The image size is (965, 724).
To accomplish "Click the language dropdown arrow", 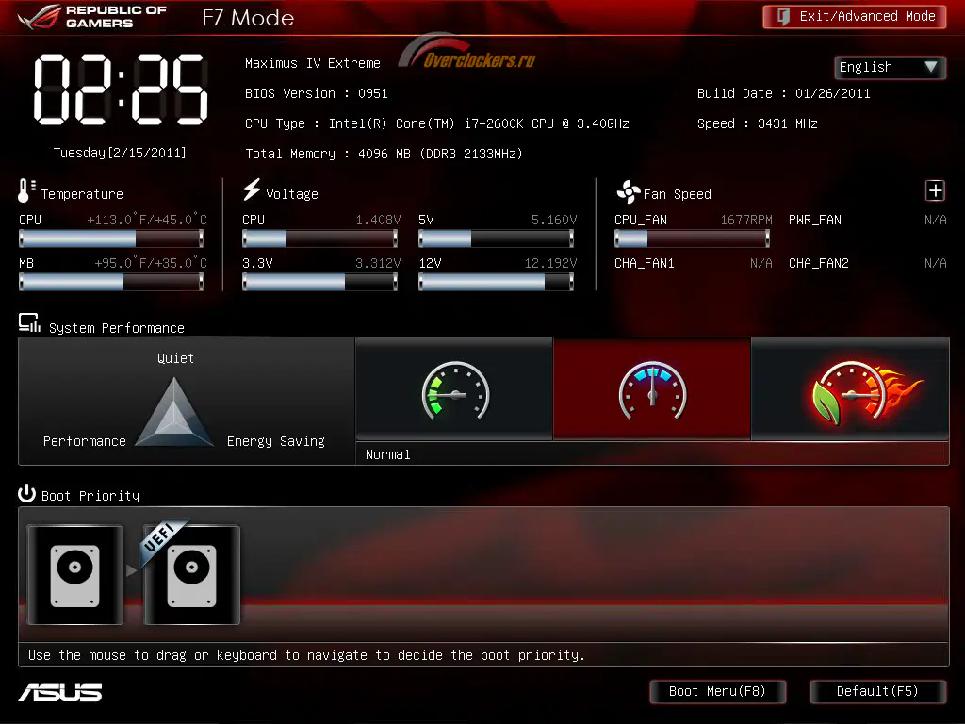I will click(930, 67).
